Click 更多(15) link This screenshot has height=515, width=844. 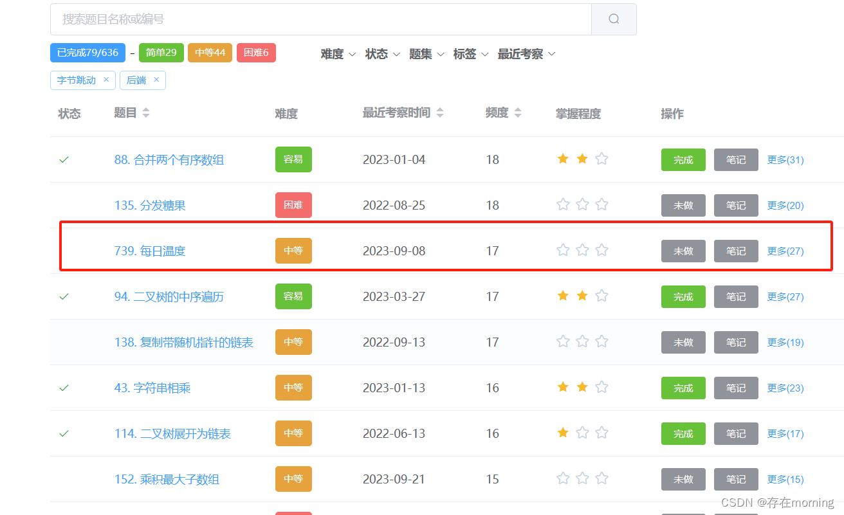coord(785,480)
